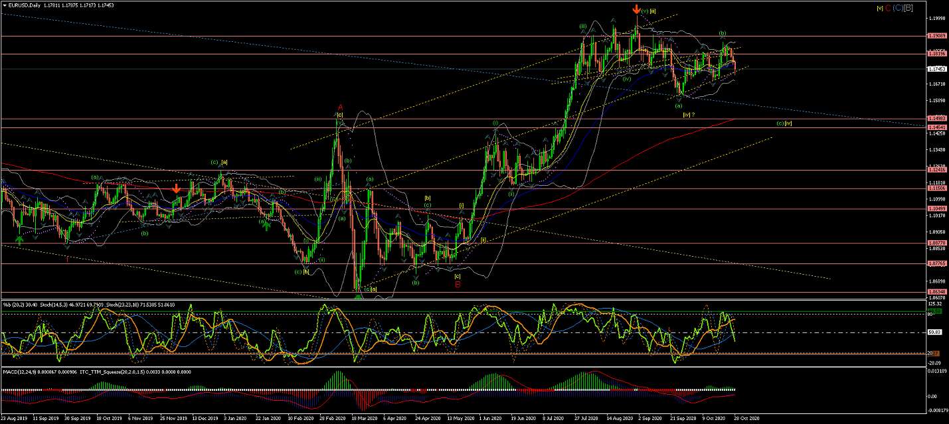Click the red down arrow above wave (v) peak
Image resolution: width=949 pixels, height=424 pixels.
coord(636,9)
